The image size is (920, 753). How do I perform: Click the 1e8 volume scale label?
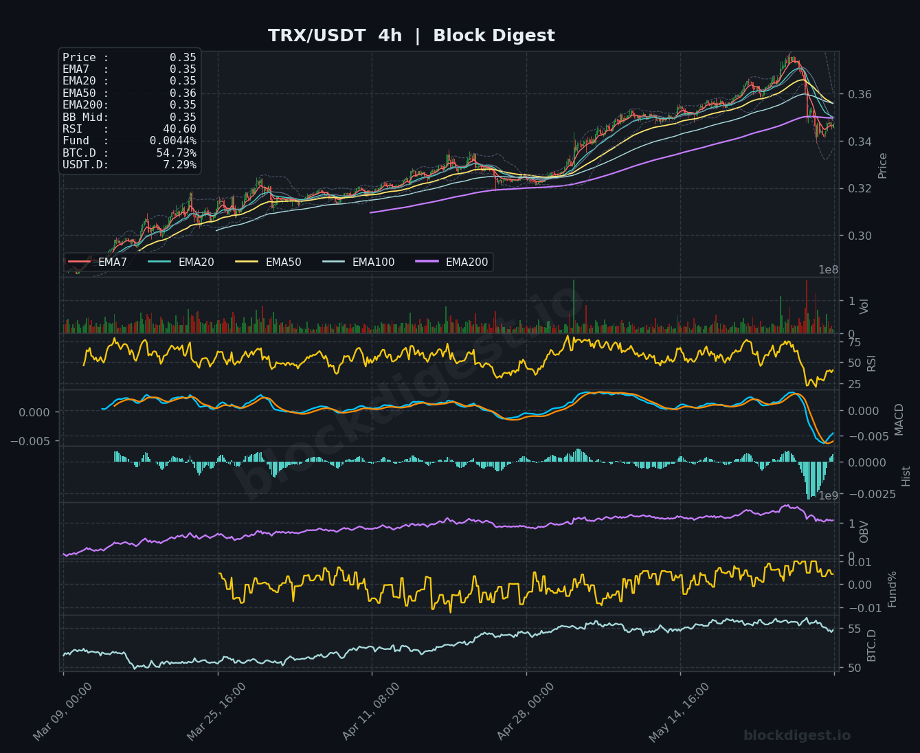click(829, 270)
